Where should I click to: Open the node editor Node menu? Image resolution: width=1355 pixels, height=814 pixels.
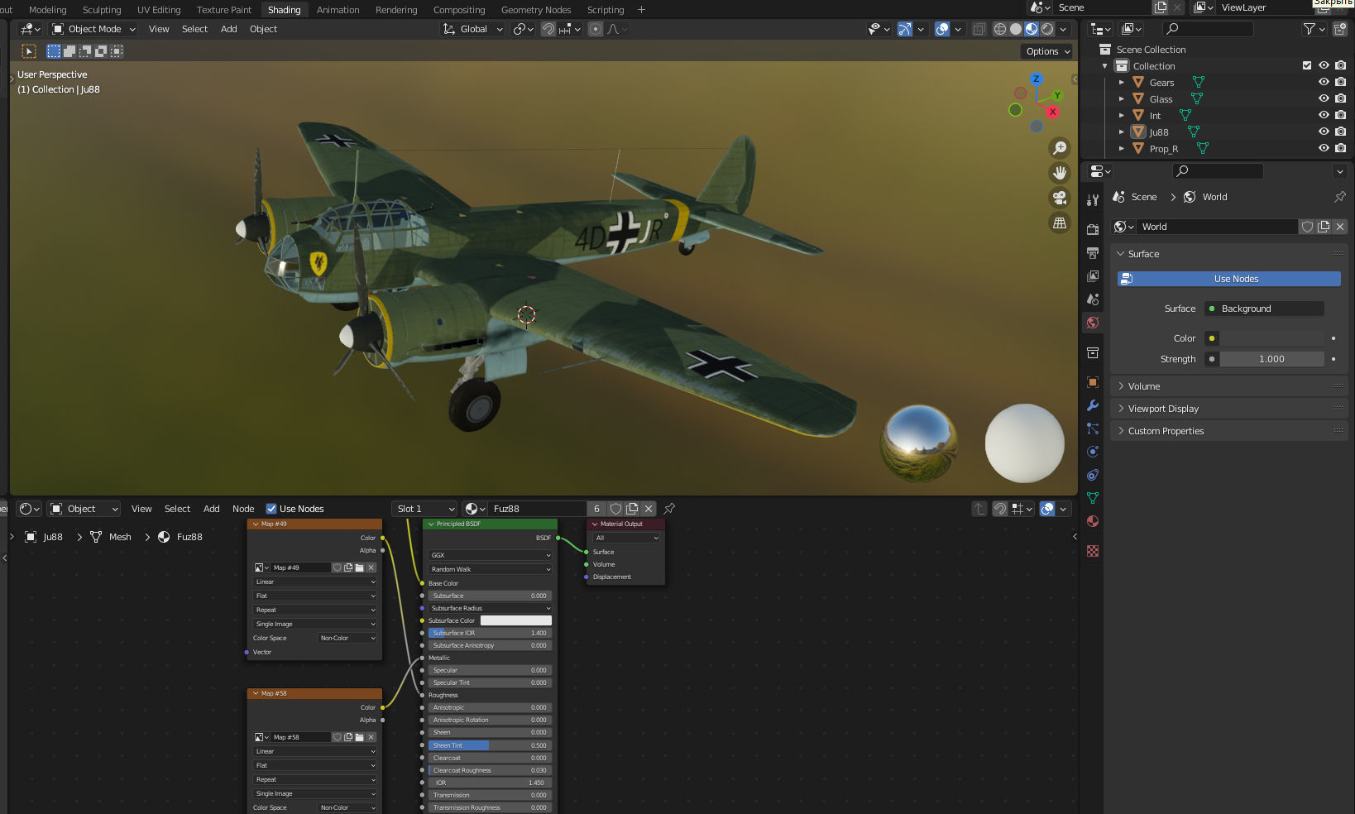click(x=243, y=509)
